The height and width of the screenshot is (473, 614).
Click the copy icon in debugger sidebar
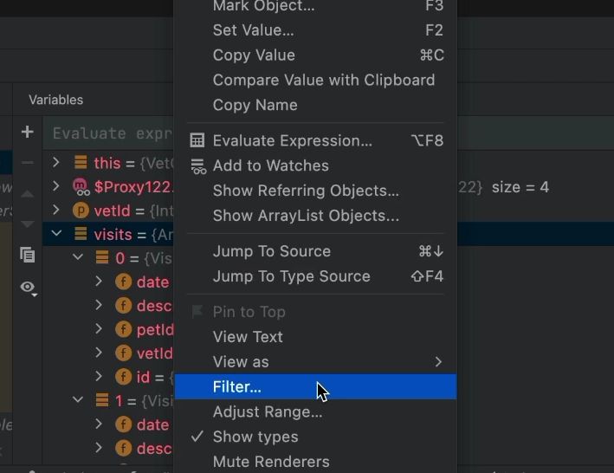click(27, 255)
